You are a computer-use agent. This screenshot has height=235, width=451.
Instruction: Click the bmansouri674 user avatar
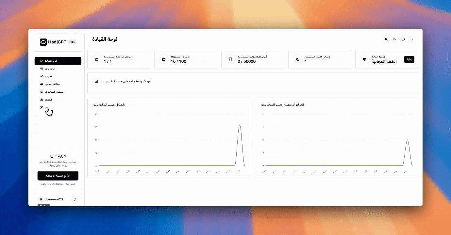pyautogui.click(x=41, y=199)
